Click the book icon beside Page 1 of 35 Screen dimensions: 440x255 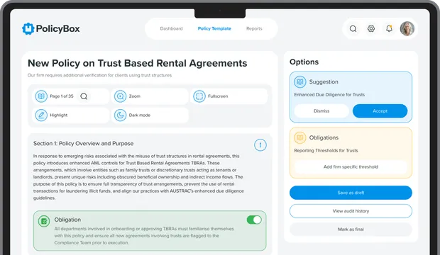coord(41,96)
